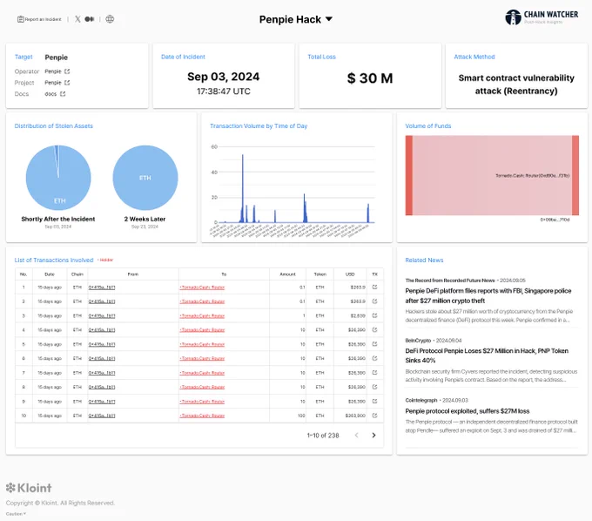The width and height of the screenshot is (592, 521).
Task: Go to previous page of transactions
Action: click(356, 436)
